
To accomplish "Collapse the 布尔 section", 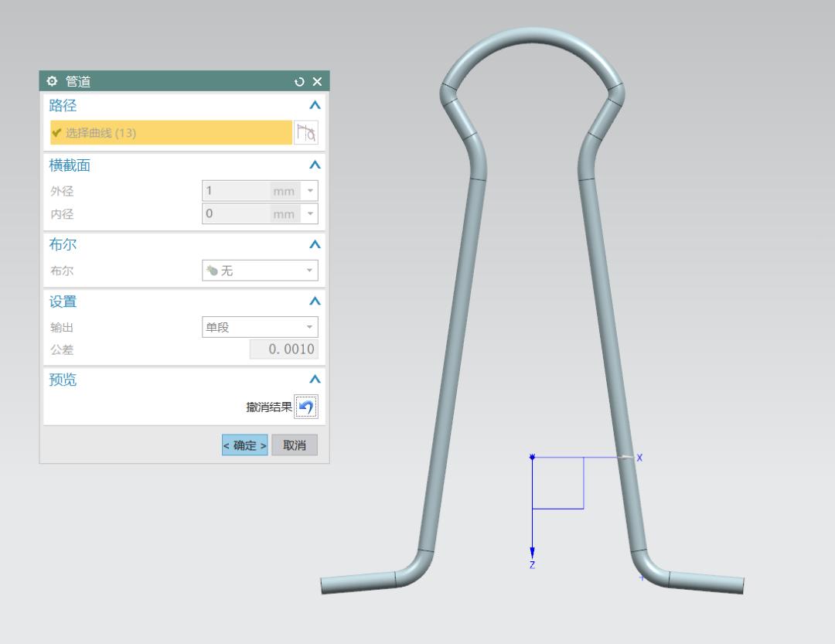I will pos(314,244).
